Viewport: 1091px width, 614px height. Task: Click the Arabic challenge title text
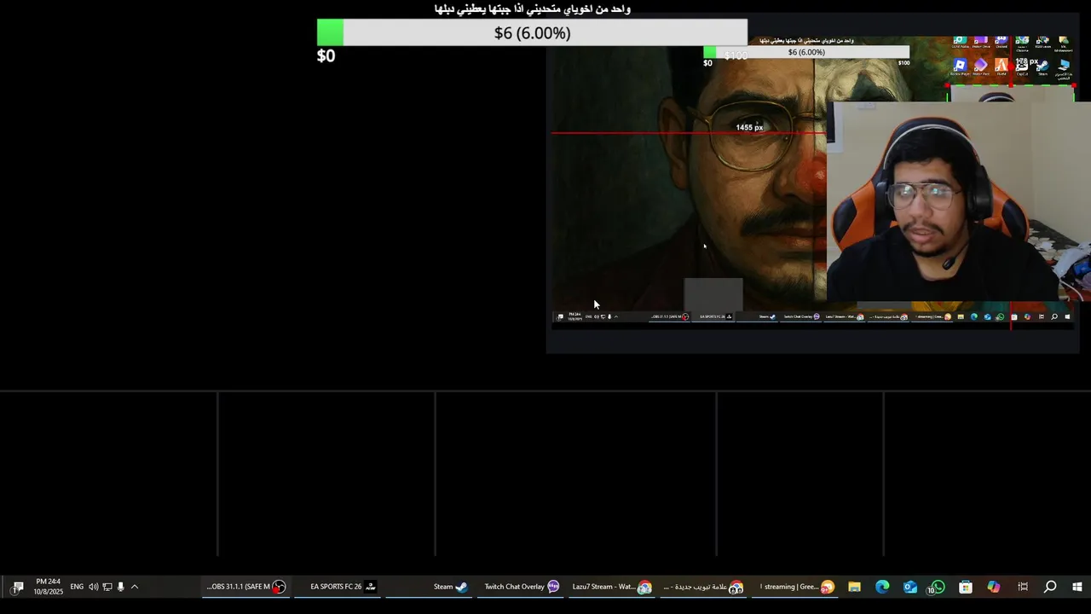tap(532, 9)
